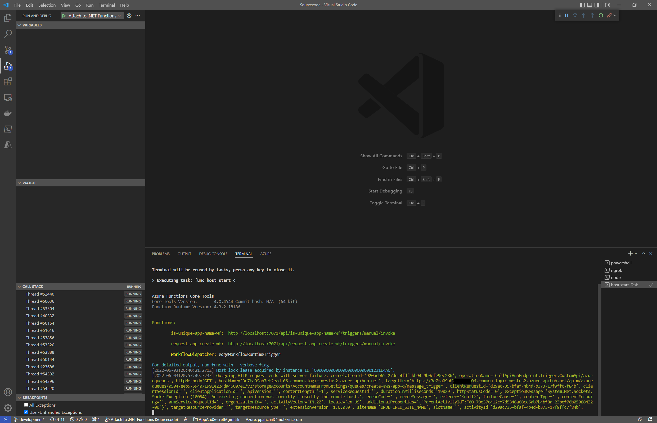Open the Explorer view in activity bar
This screenshot has height=423, width=657.
(x=8, y=18)
